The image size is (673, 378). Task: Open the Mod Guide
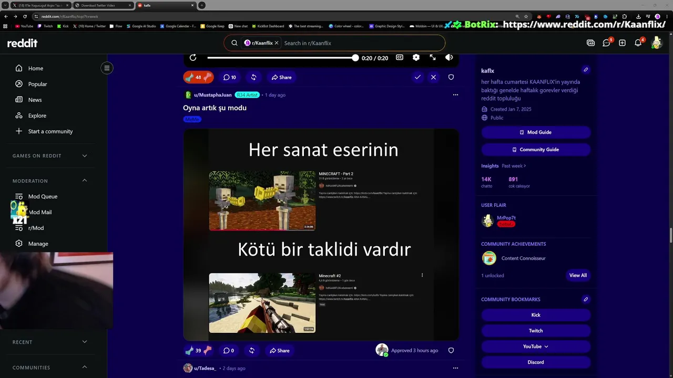tap(536, 132)
